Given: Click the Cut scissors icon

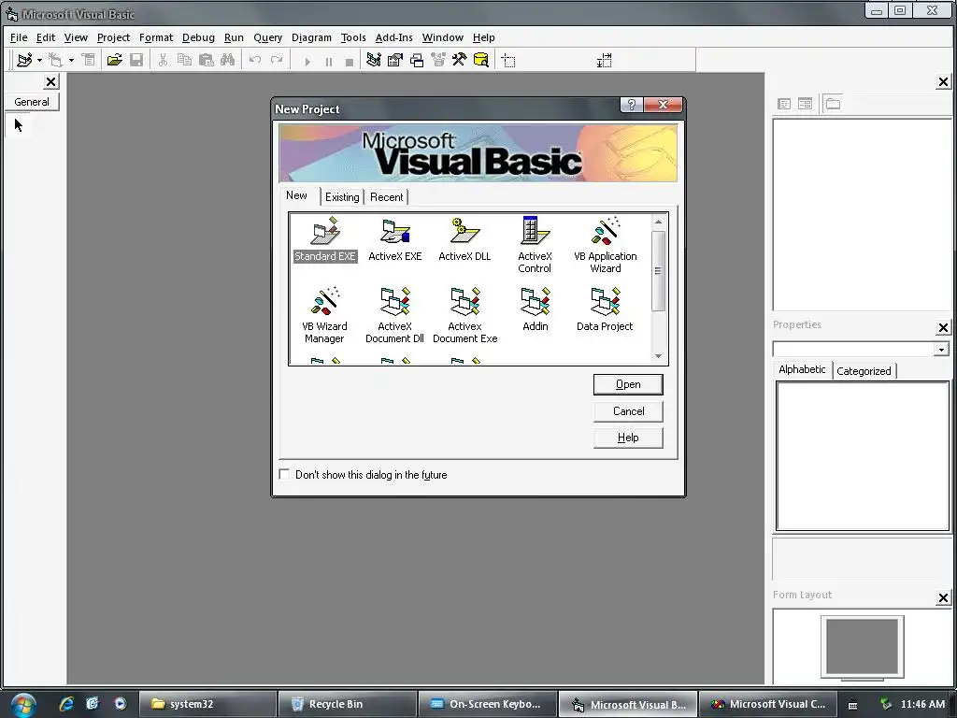Looking at the screenshot, I should [x=163, y=60].
